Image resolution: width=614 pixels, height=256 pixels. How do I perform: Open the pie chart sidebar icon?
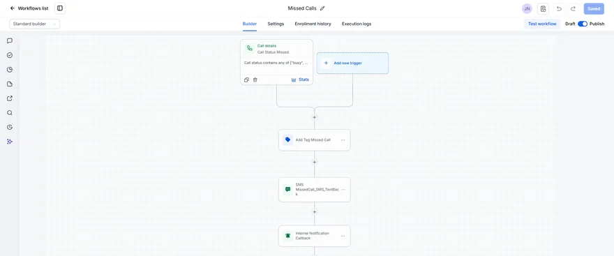[x=10, y=70]
